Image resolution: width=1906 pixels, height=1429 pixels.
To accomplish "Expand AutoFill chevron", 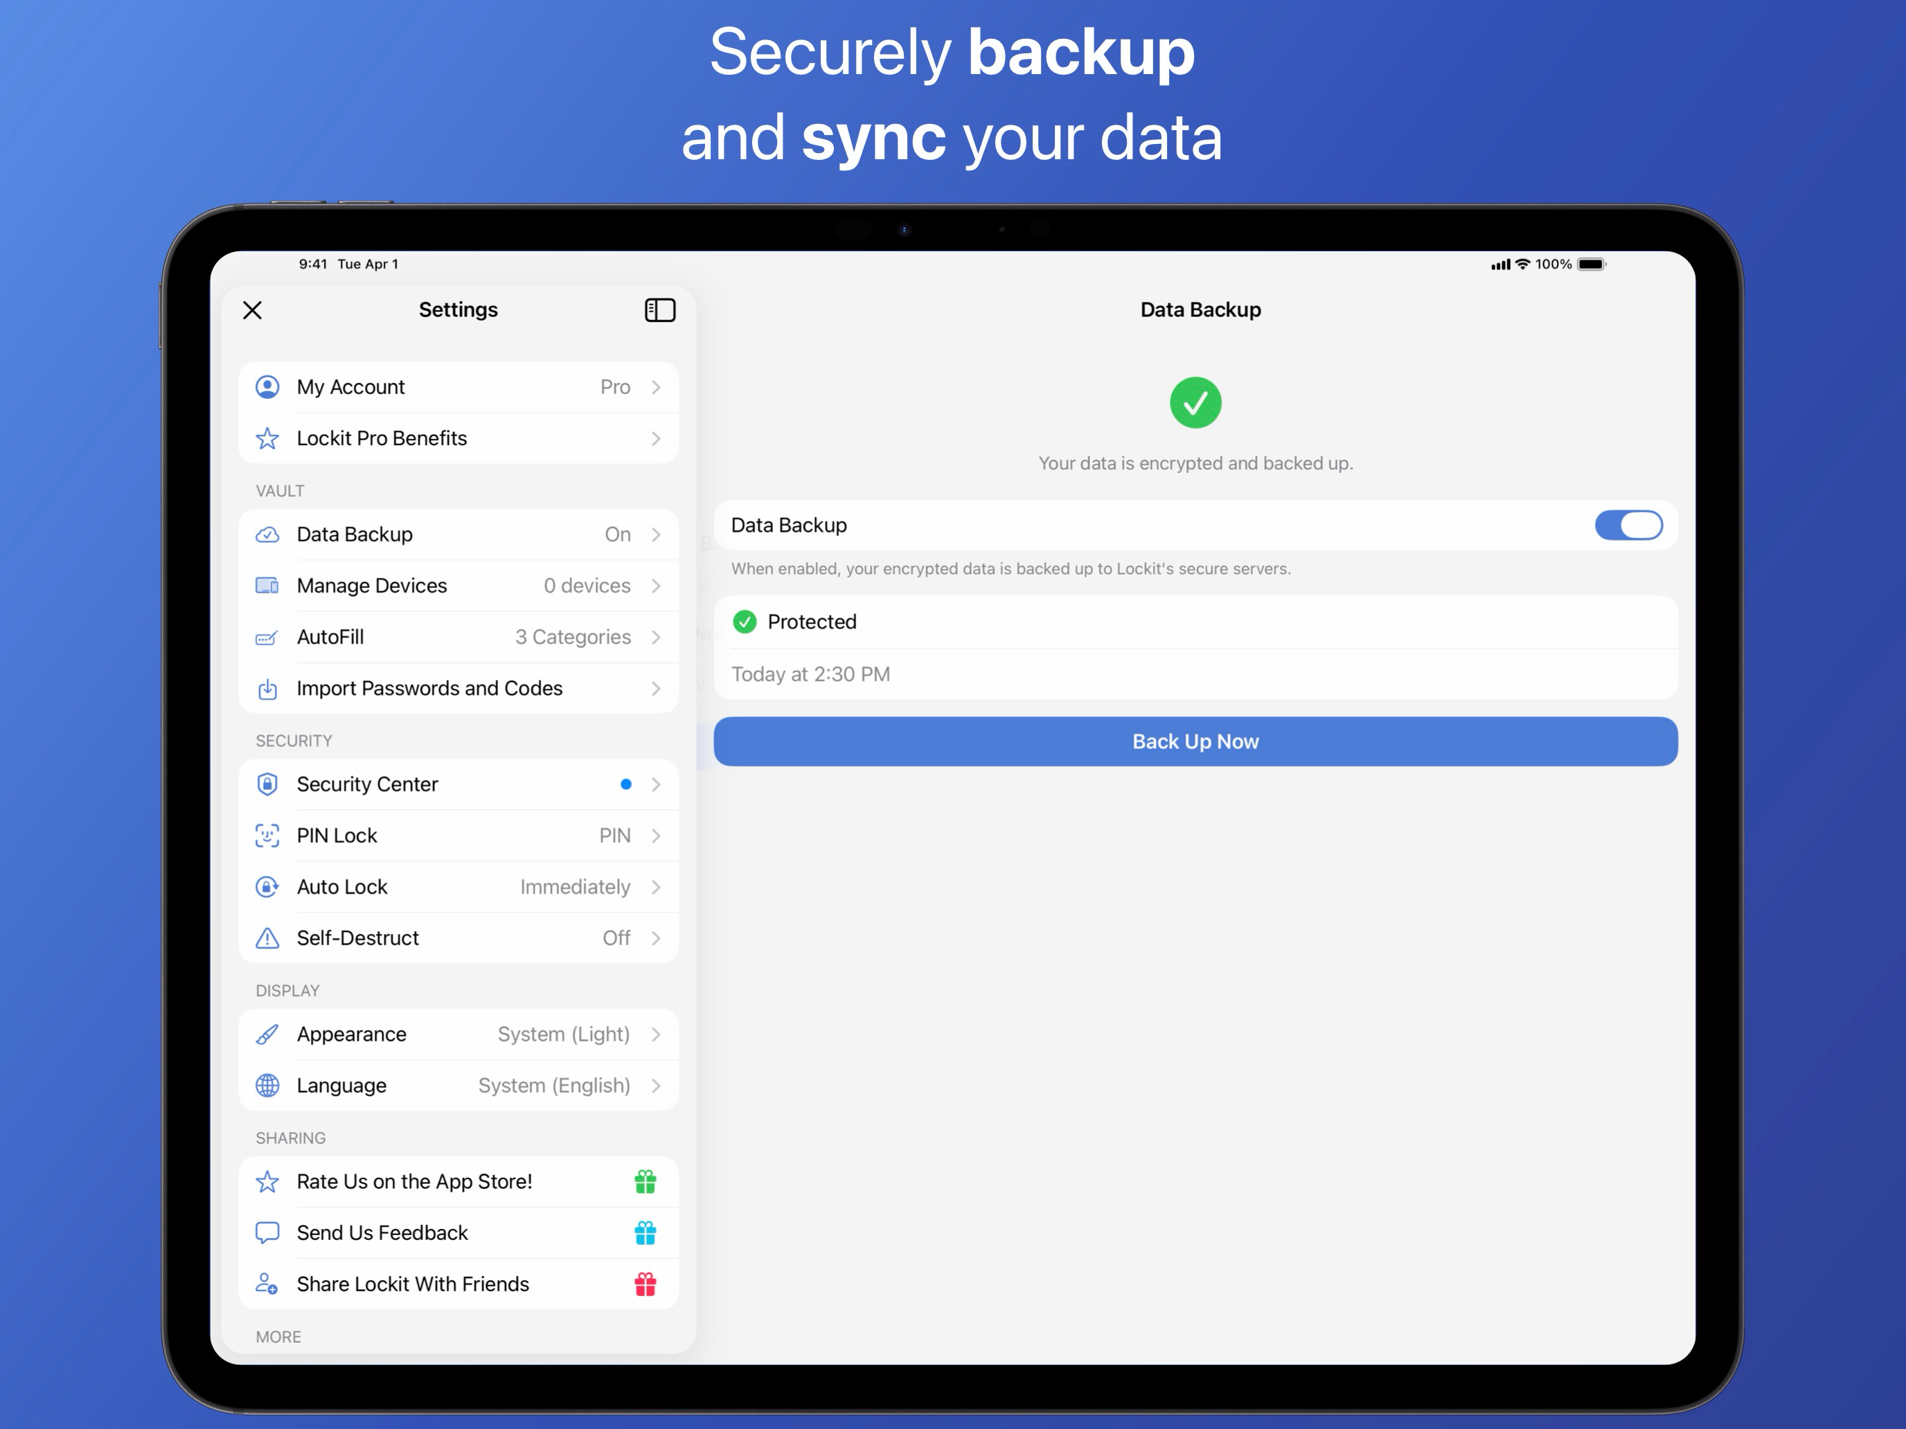I will [656, 638].
